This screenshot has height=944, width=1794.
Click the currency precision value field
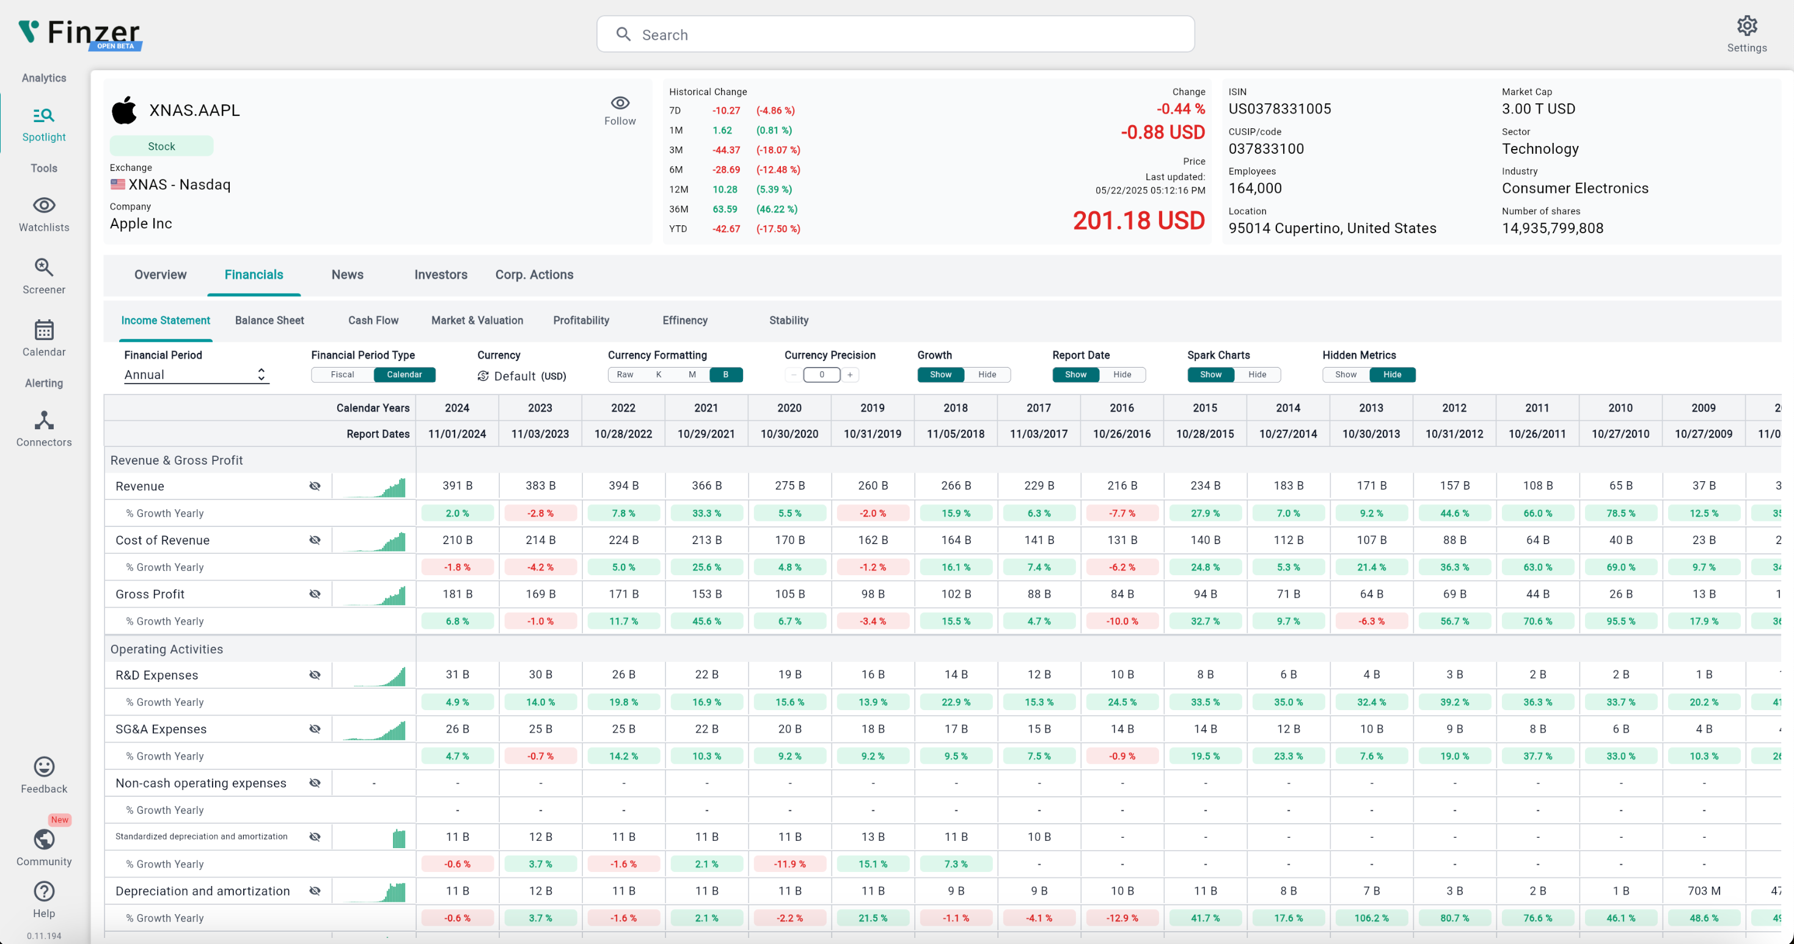point(822,374)
